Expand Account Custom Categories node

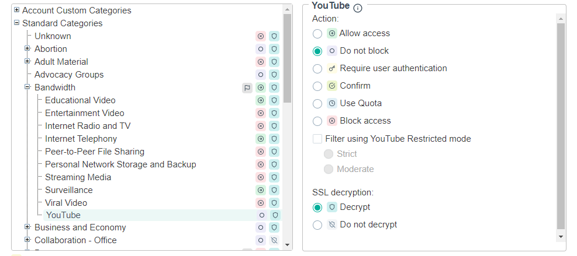(x=16, y=10)
